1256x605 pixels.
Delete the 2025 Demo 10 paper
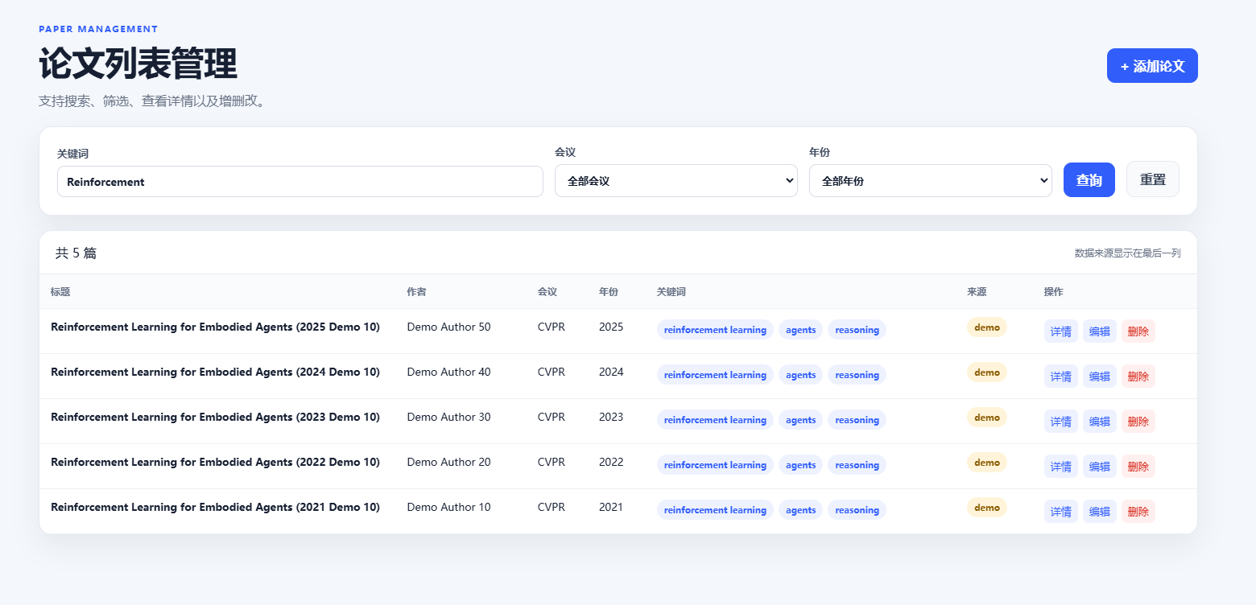click(x=1138, y=331)
